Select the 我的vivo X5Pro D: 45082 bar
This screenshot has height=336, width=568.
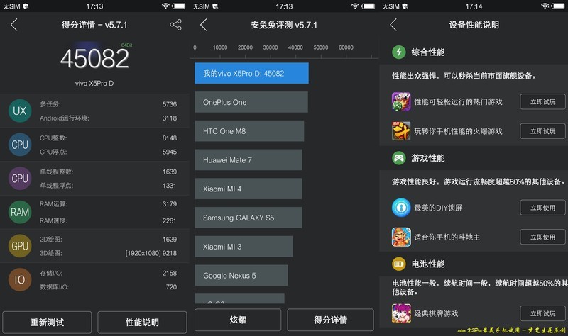252,74
